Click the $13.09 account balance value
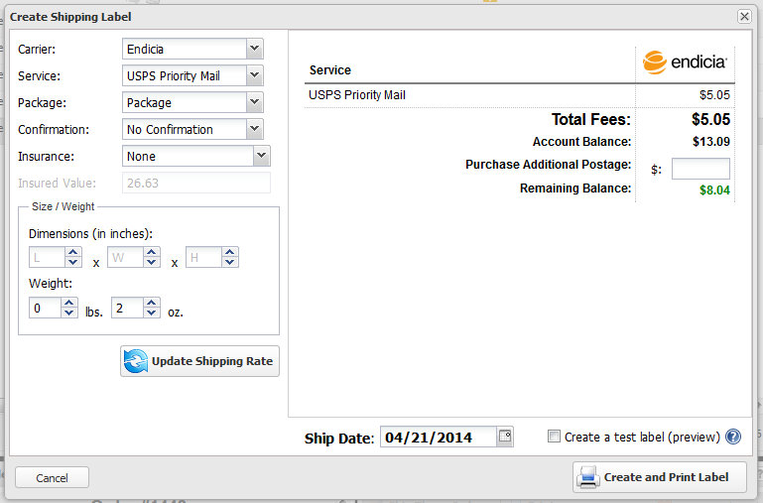 711,142
